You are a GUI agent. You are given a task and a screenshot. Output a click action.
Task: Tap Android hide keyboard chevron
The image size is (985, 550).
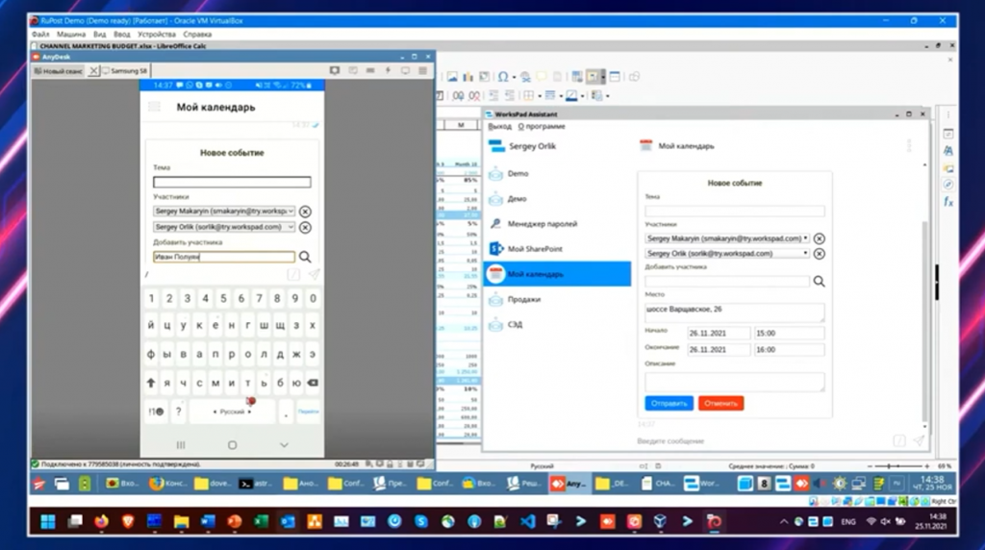coord(284,445)
